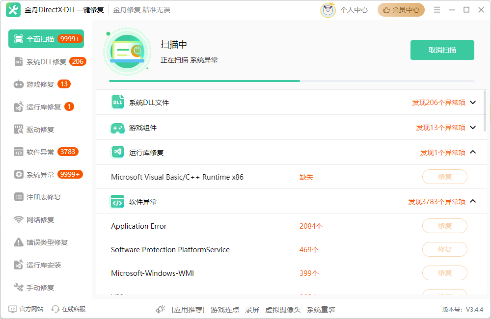Screen dimensions: 491x319
Task: Collapse the 软件异常 section chevron
Action: click(x=472, y=201)
